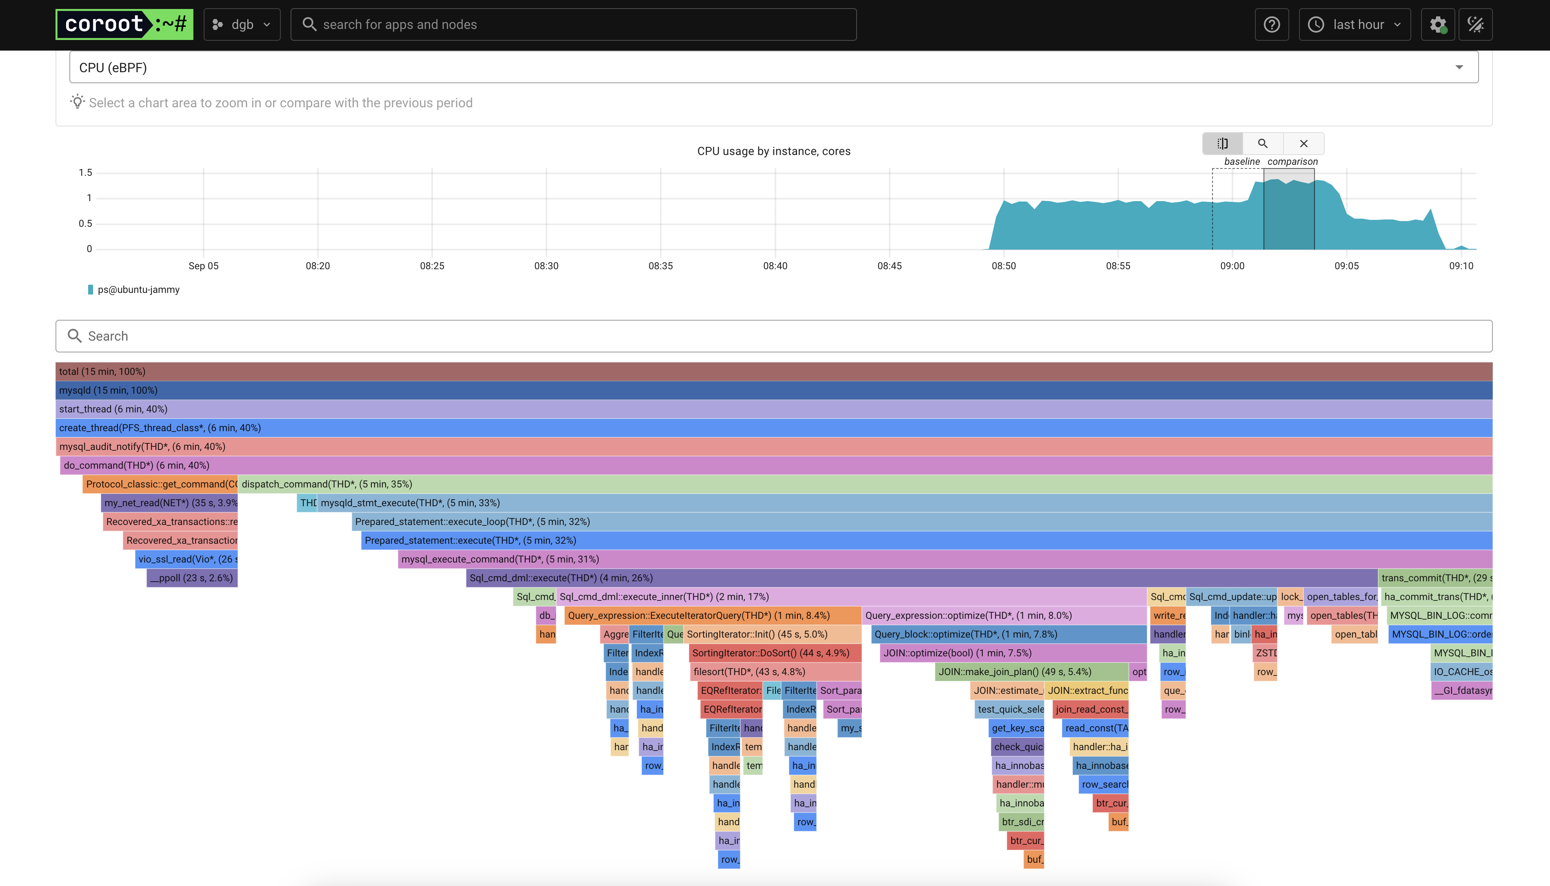Screen dimensions: 1550x886
Task: Toggle the dark theme icon
Action: (1476, 24)
